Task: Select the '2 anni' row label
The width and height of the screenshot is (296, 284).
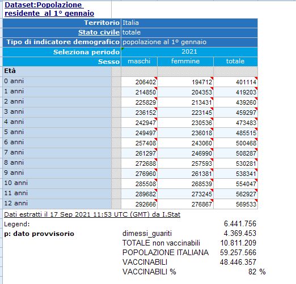Action: point(57,102)
